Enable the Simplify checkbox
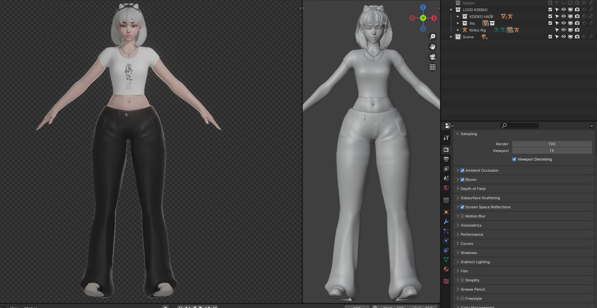 (462, 280)
